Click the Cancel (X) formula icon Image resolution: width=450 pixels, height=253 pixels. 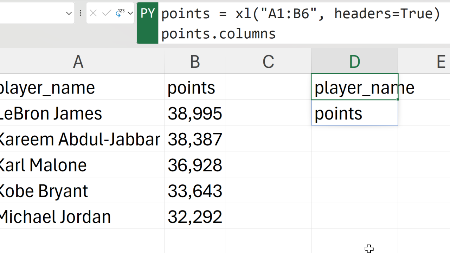93,13
